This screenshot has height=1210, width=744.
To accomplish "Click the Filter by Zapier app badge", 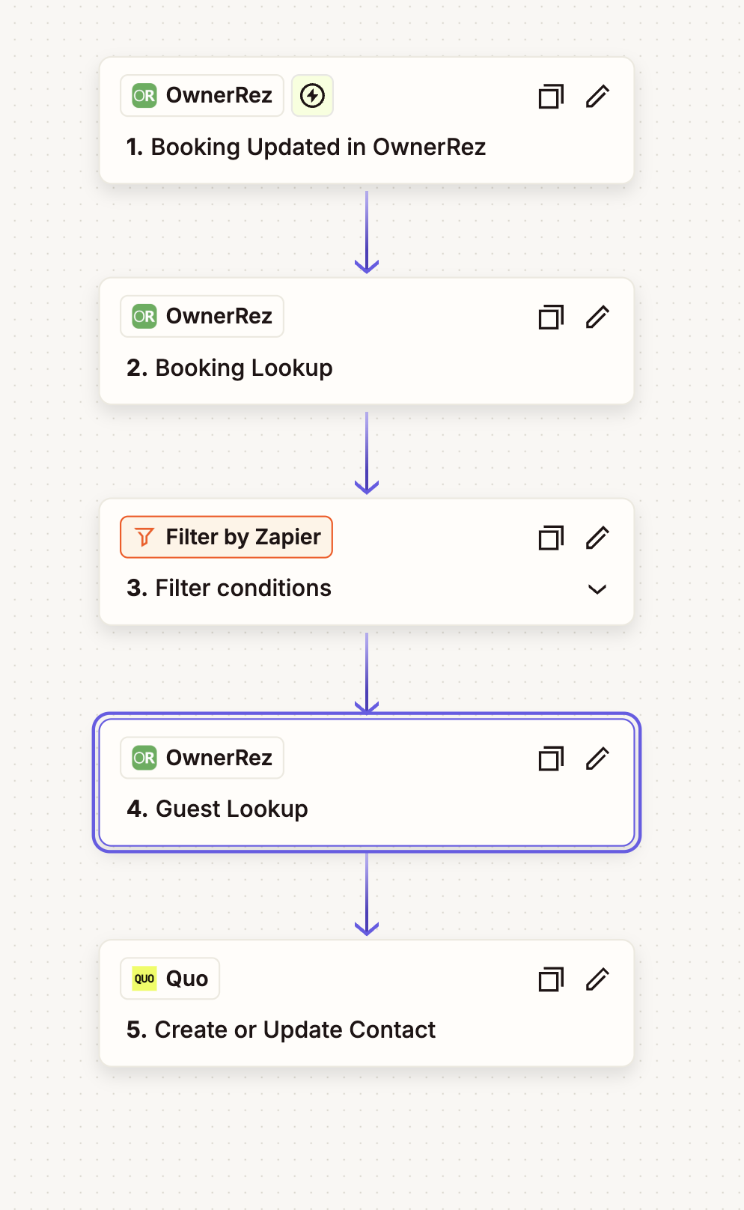I will tap(226, 537).
